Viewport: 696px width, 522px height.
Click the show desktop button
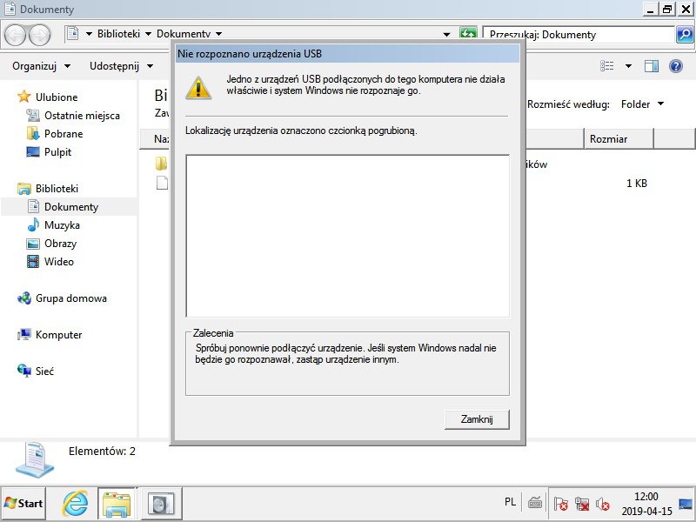(686, 504)
